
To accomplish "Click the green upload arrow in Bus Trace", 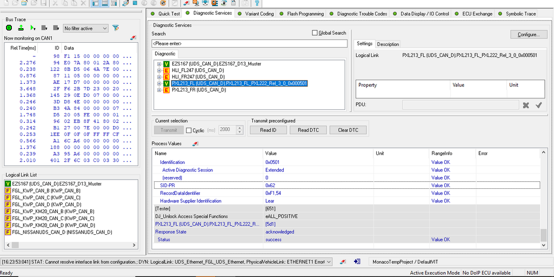I will click(21, 28).
